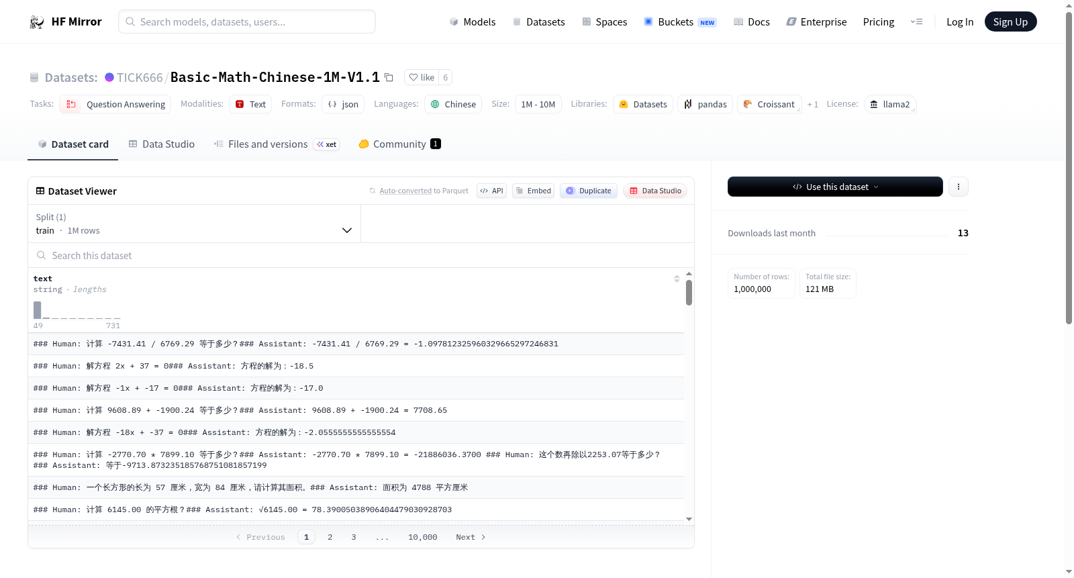1074x578 pixels.
Task: Show the +1 more libraries
Action: click(x=813, y=104)
